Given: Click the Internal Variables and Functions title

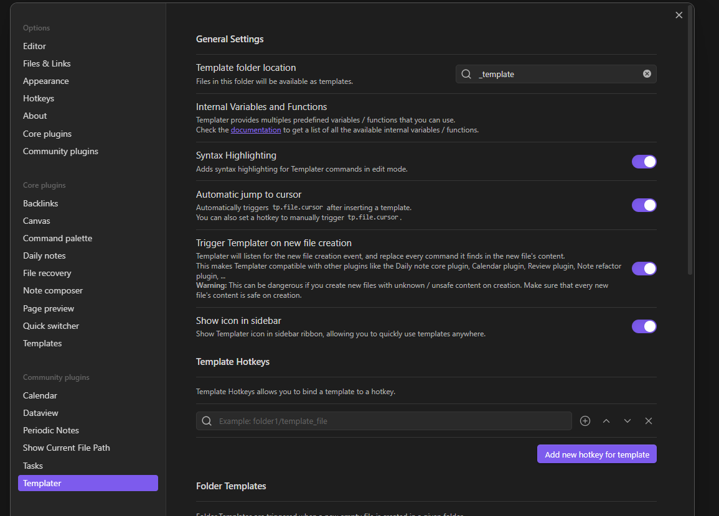Looking at the screenshot, I should [x=261, y=107].
